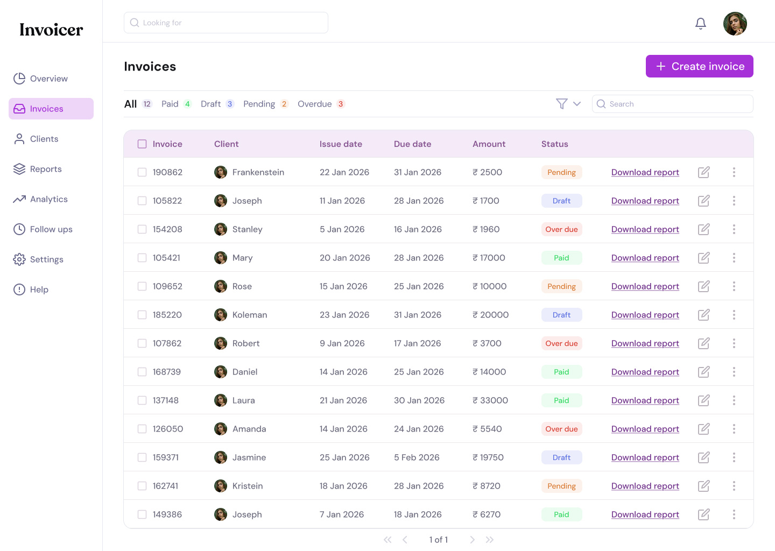The image size is (775, 551).
Task: Open the three-dot menu on Jasmine's row
Action: point(734,457)
